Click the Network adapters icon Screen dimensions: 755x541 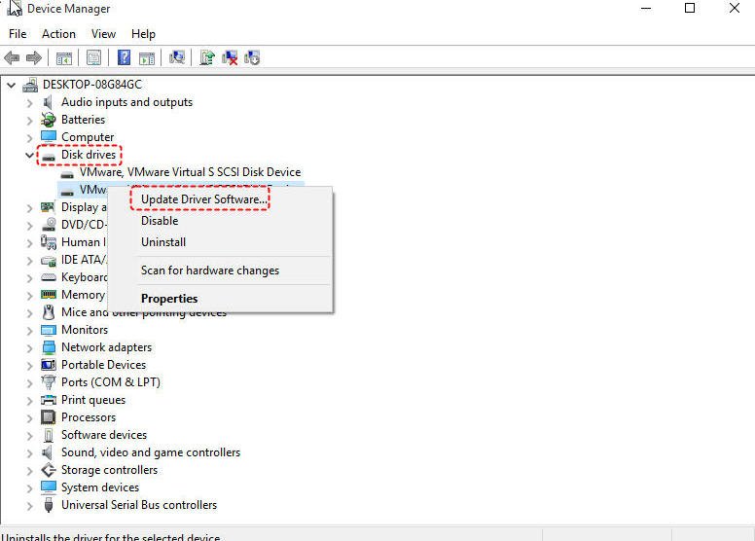(x=49, y=347)
